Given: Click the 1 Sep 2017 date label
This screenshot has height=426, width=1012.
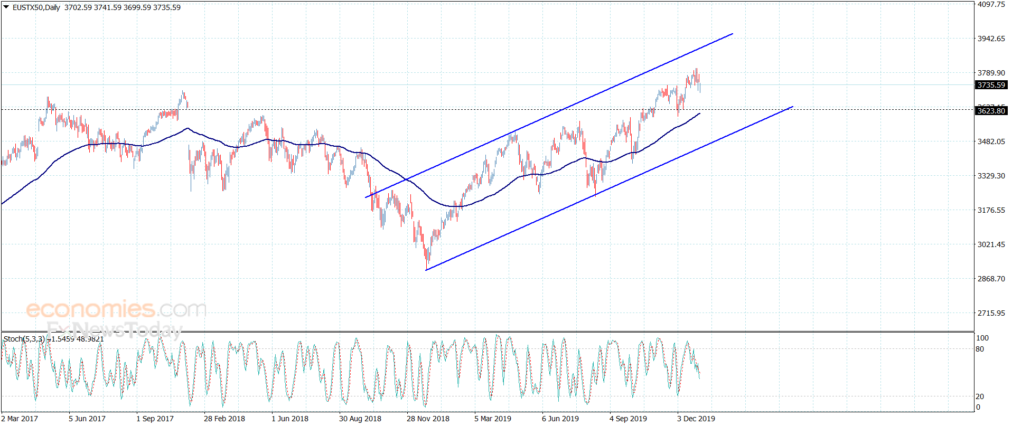Looking at the screenshot, I should (155, 419).
